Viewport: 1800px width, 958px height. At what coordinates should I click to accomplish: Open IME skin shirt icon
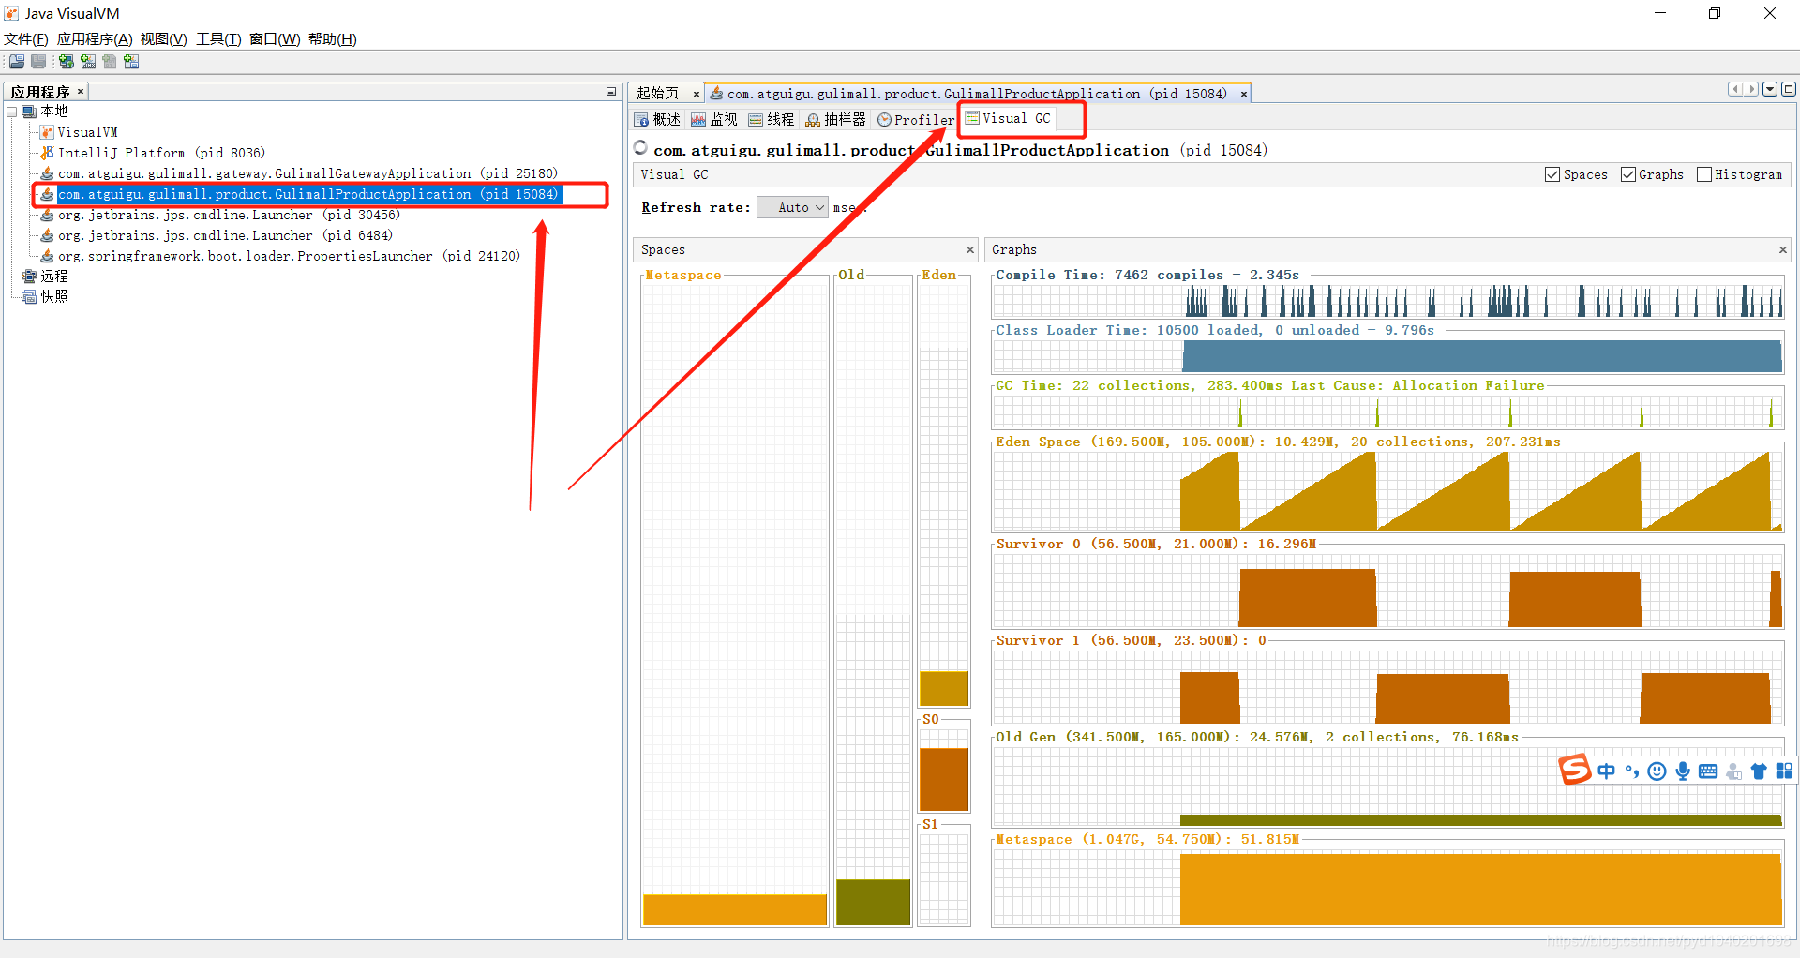coord(1759,771)
